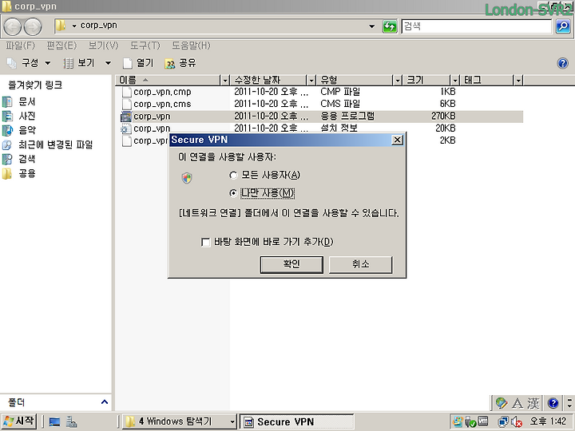575x431 pixels.
Task: Select the corp_vpn.cmp file icon
Action: click(126, 92)
